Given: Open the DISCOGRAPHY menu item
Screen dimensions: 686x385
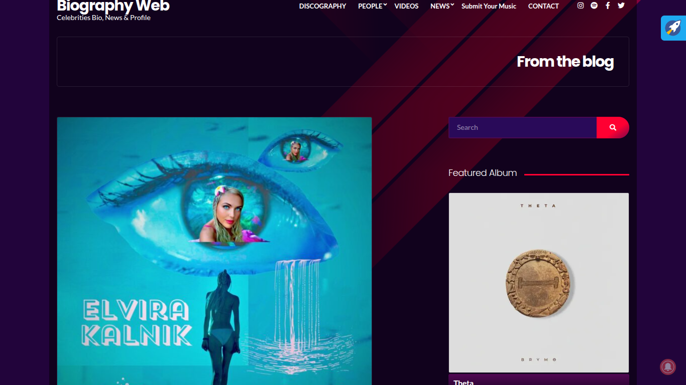Looking at the screenshot, I should click(x=322, y=6).
